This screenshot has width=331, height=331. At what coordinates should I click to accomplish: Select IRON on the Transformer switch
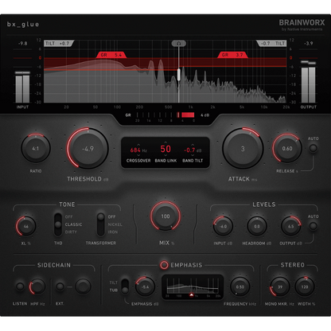113,232
